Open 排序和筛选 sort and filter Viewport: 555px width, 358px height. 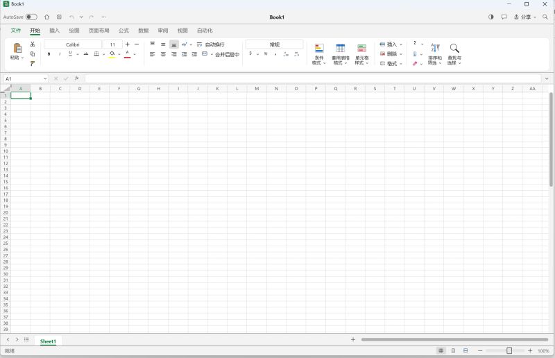(435, 54)
